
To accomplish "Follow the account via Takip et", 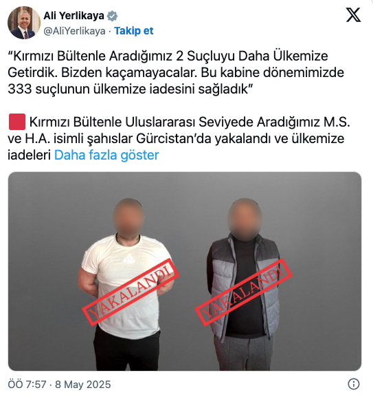I will pyautogui.click(x=134, y=31).
